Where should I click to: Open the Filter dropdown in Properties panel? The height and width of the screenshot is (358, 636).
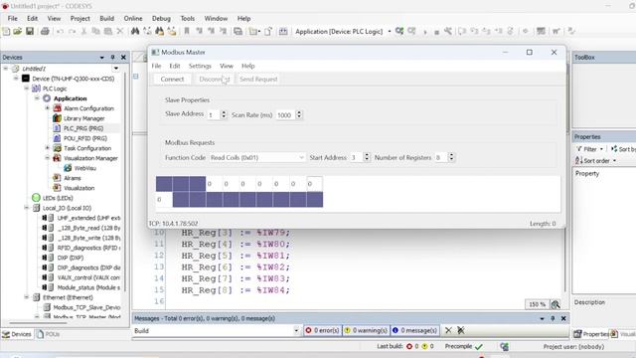point(590,149)
